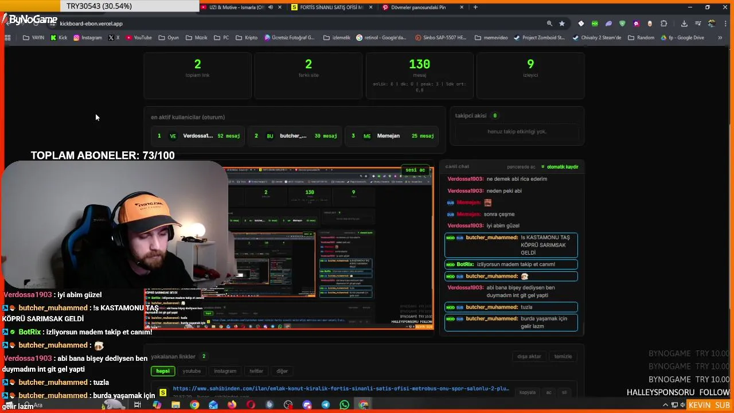Click chat message 'tuzla' in canlı chat

click(x=511, y=307)
